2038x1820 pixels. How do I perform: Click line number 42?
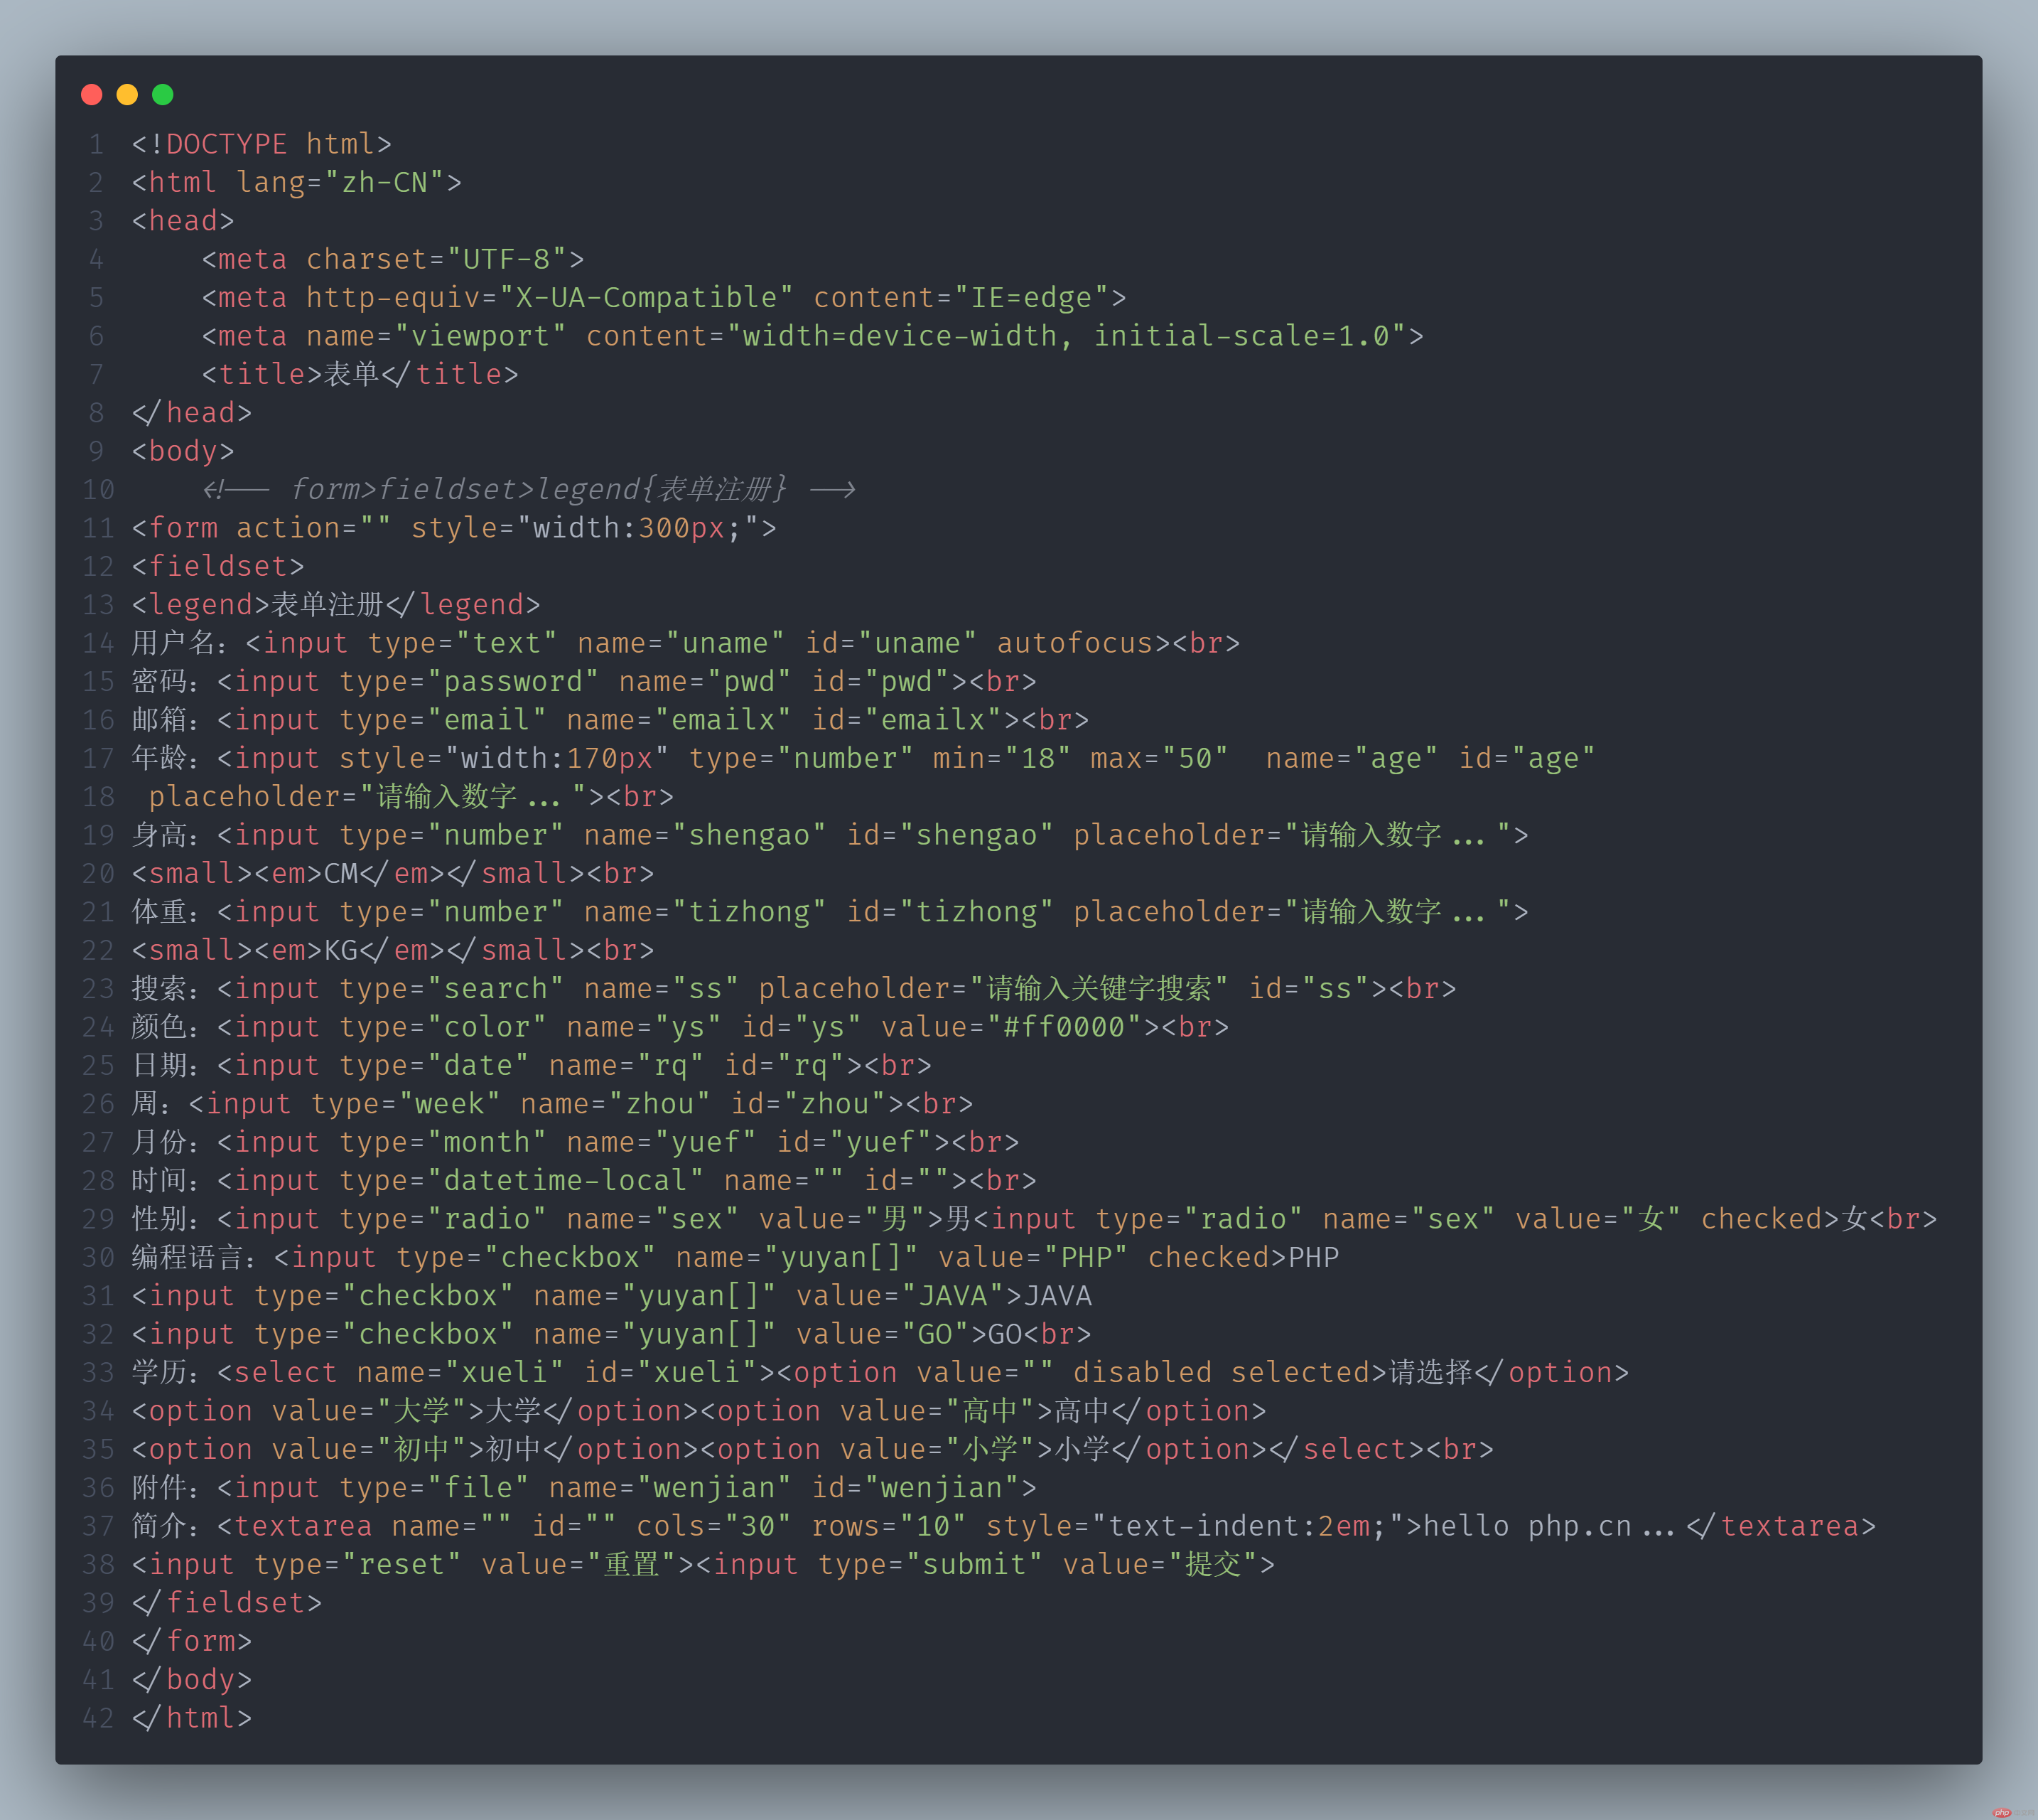coord(98,1718)
